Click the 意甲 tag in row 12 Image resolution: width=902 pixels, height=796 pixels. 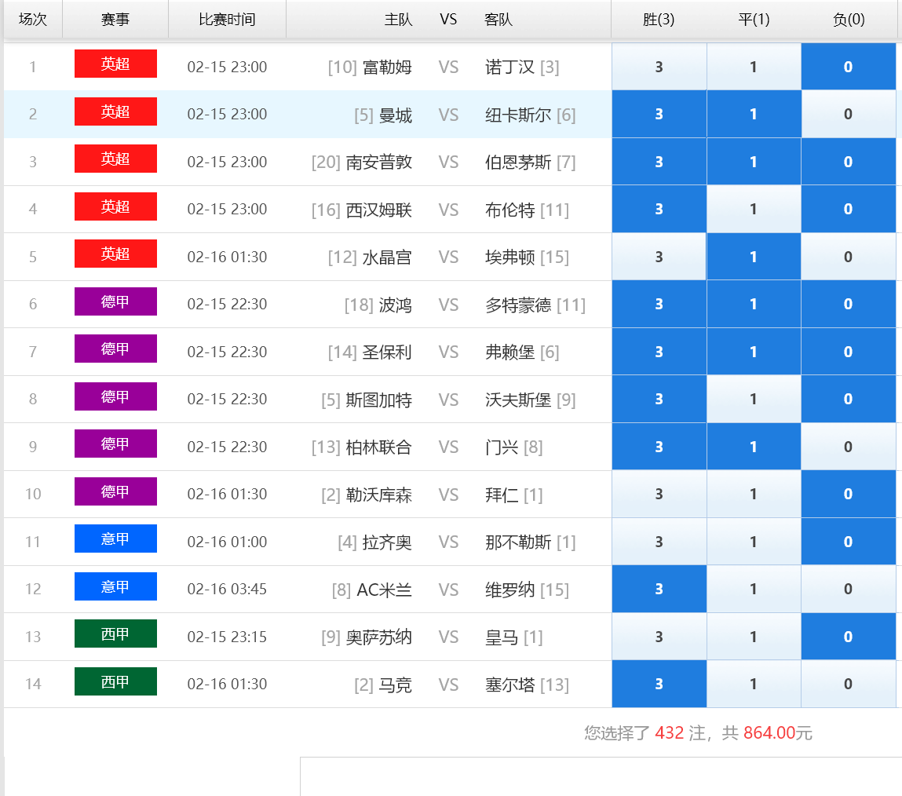[x=115, y=586]
